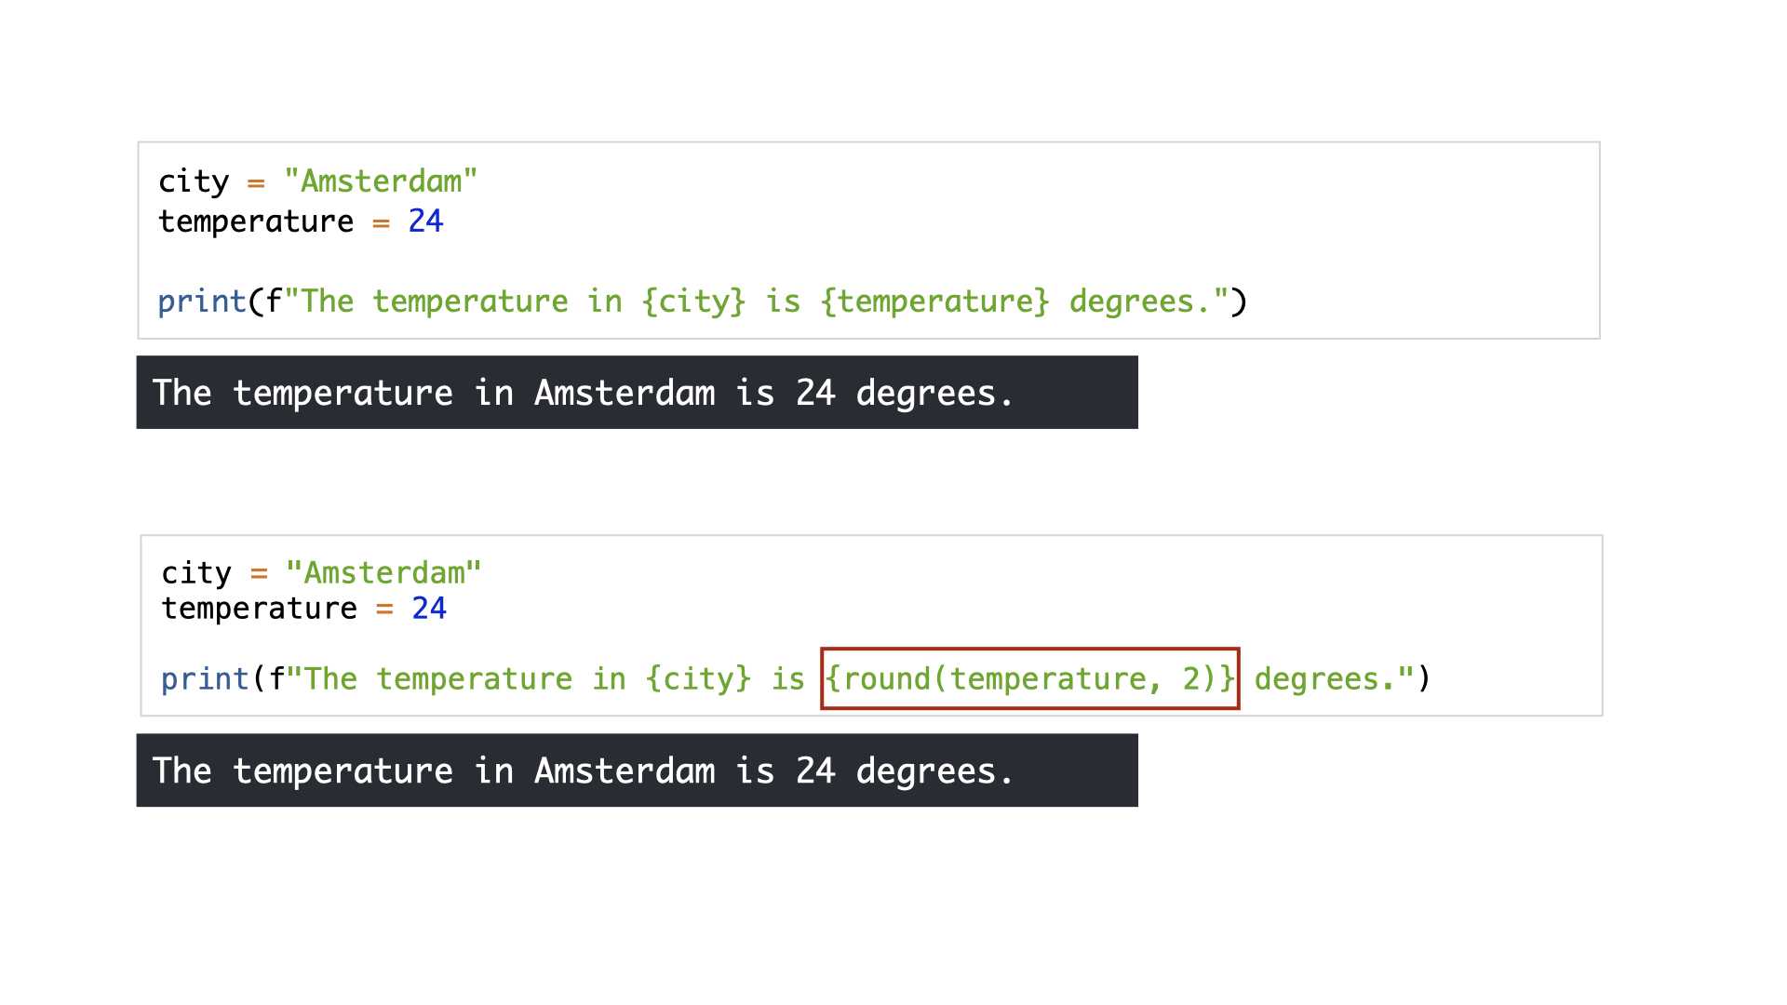Click city variable in second code block

(196, 572)
